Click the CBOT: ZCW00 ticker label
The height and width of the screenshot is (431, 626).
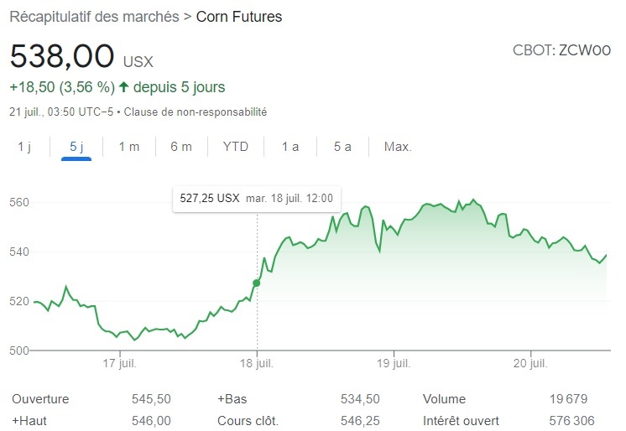[x=561, y=50]
